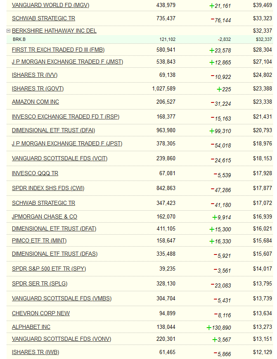Open the AMAZON COM INC link
Screen dimensions: 277x359
coord(36,102)
